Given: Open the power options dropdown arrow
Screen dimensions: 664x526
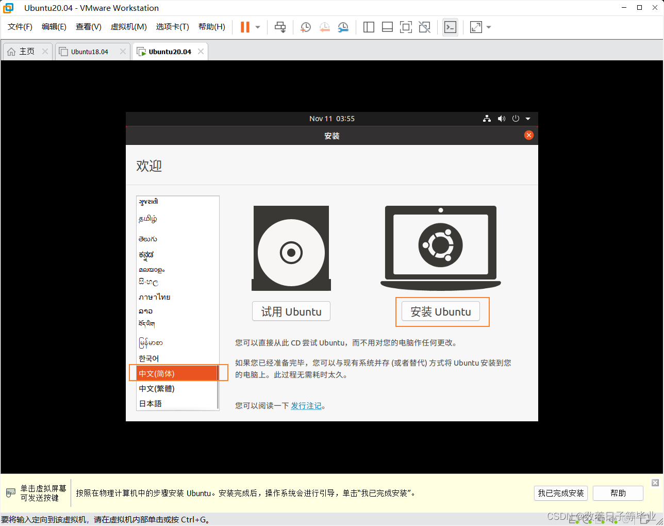Looking at the screenshot, I should tap(258, 27).
